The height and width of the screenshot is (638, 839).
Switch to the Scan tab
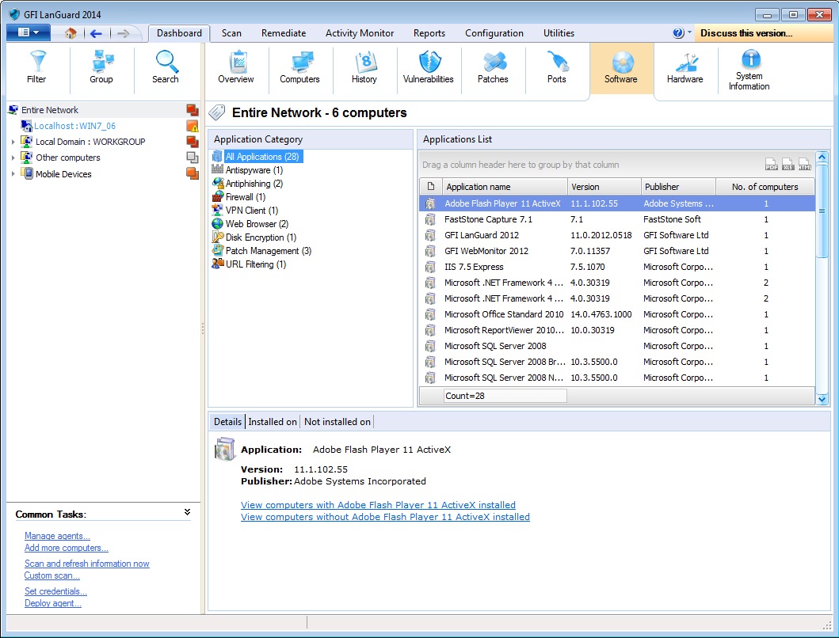231,33
